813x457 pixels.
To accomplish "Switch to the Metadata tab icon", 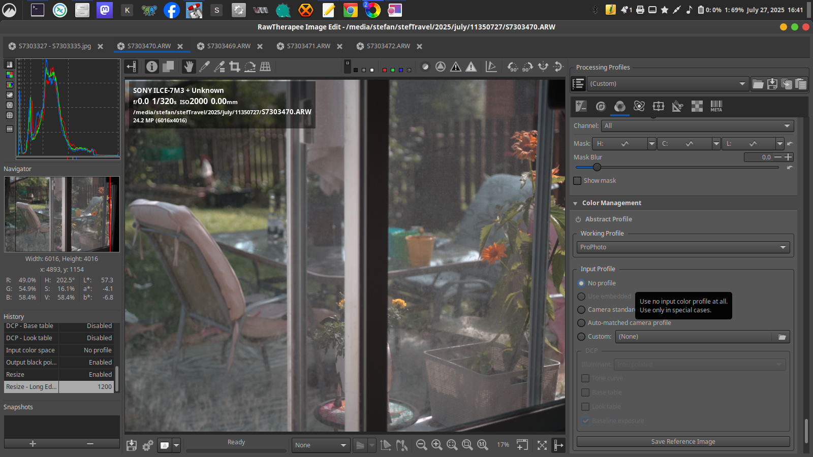I will (x=716, y=106).
